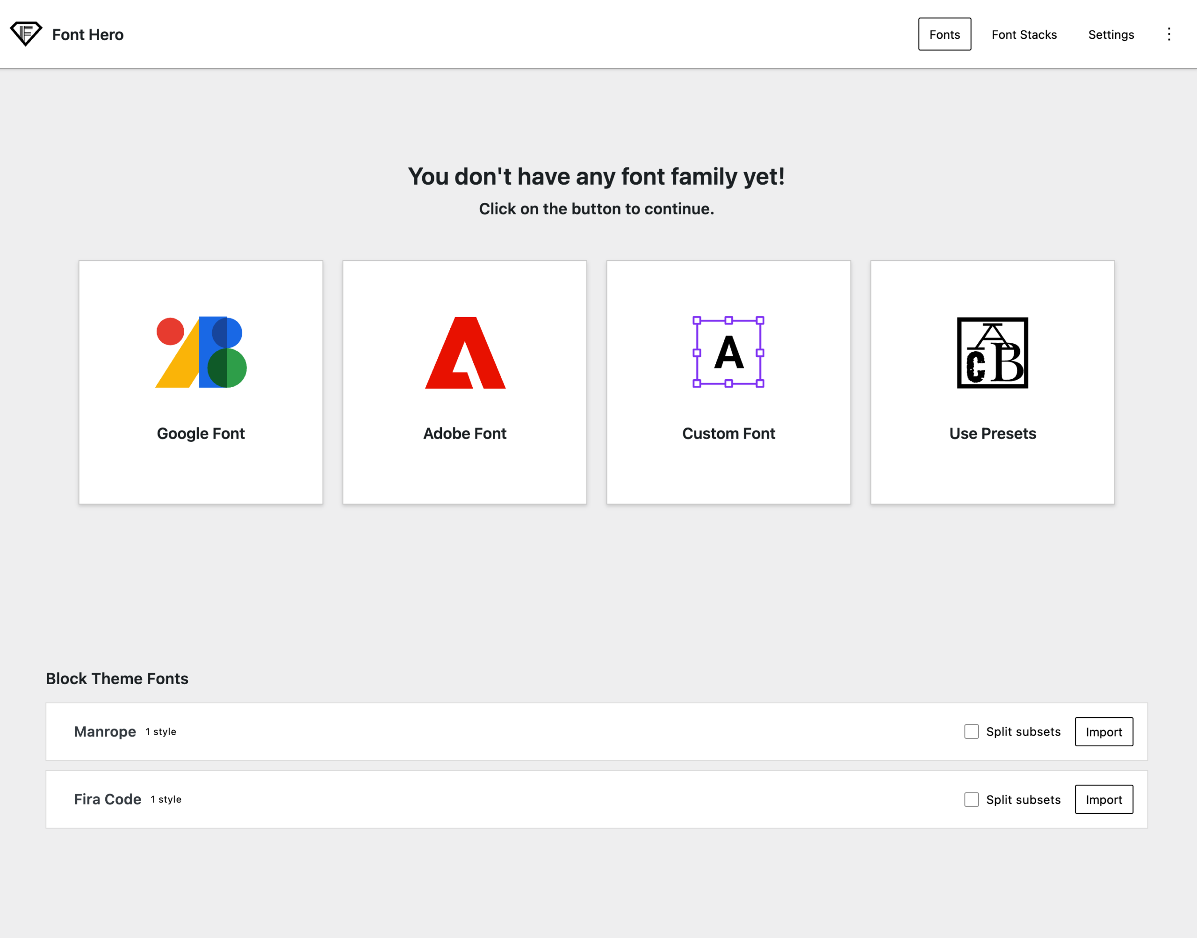Click the Split subsets label for Manrope
Screen dimensions: 1197x938
tap(1024, 731)
